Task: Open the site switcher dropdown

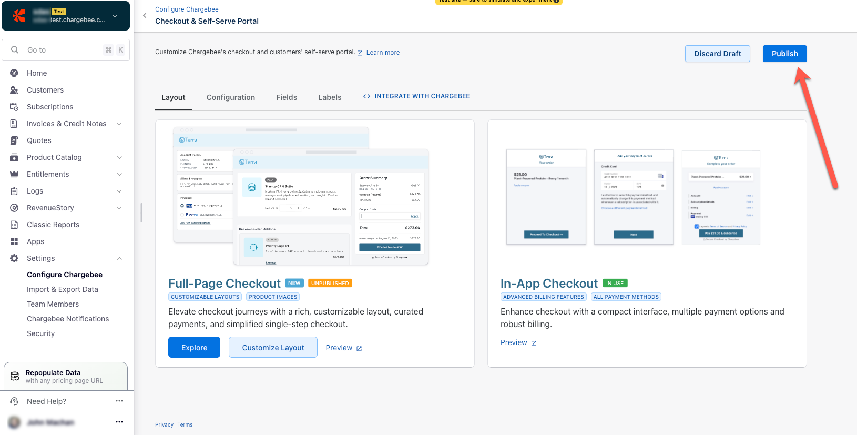Action: tap(115, 16)
